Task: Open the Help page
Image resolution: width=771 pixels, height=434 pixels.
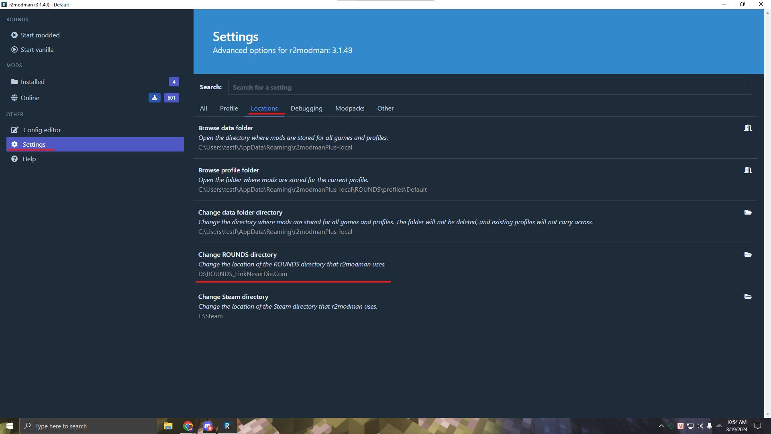Action: [29, 159]
